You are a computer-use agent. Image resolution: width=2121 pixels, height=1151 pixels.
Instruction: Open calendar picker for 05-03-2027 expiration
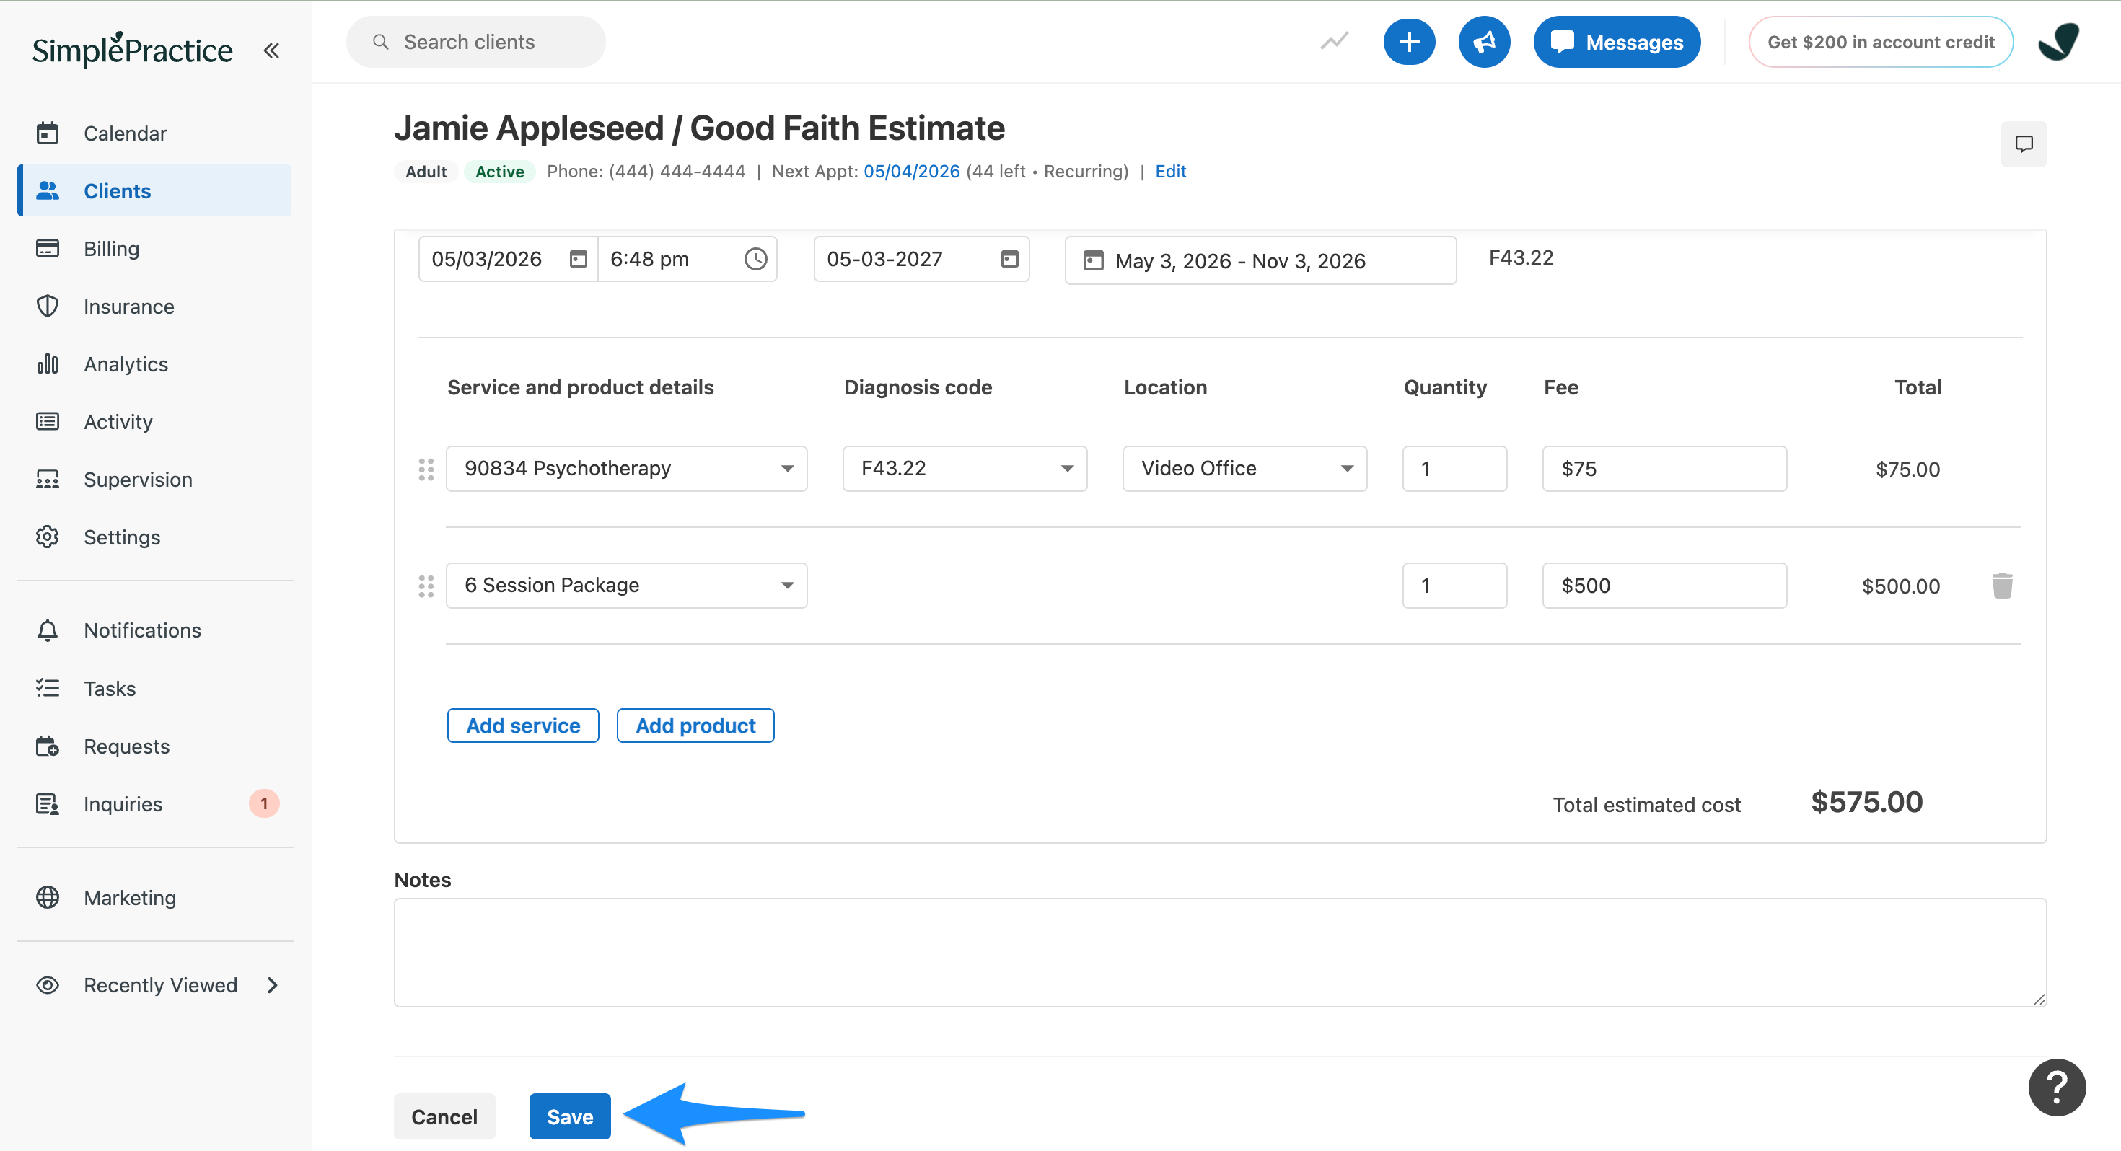tap(1009, 260)
